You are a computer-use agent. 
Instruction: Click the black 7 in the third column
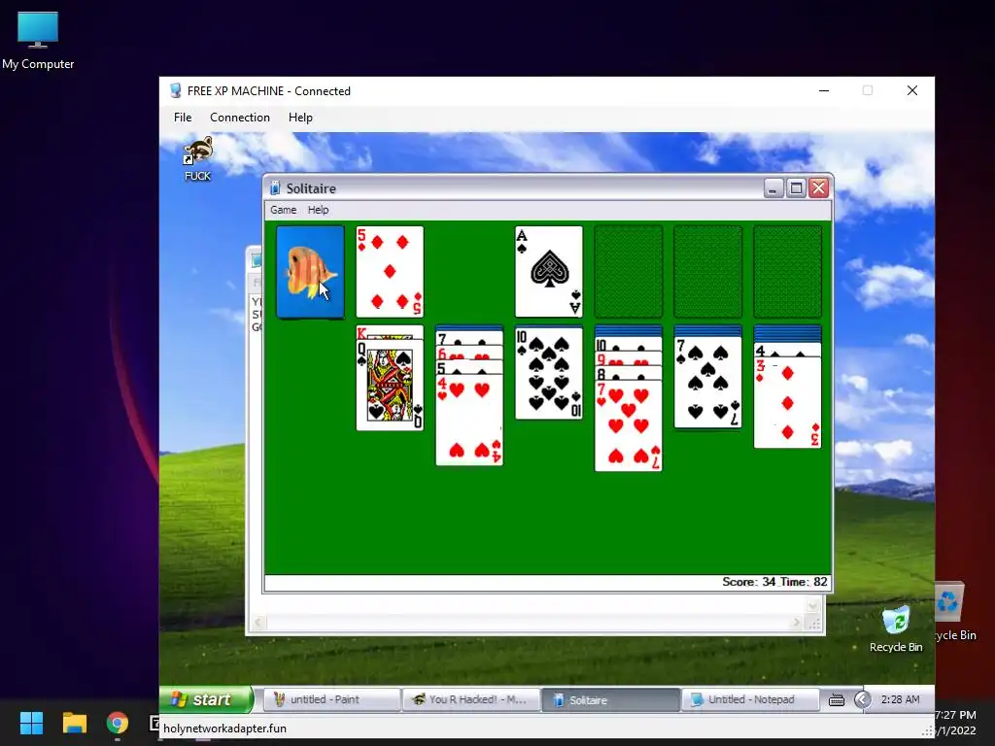point(469,339)
